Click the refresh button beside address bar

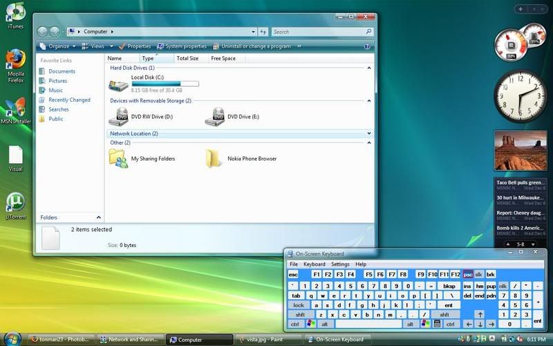[263, 32]
